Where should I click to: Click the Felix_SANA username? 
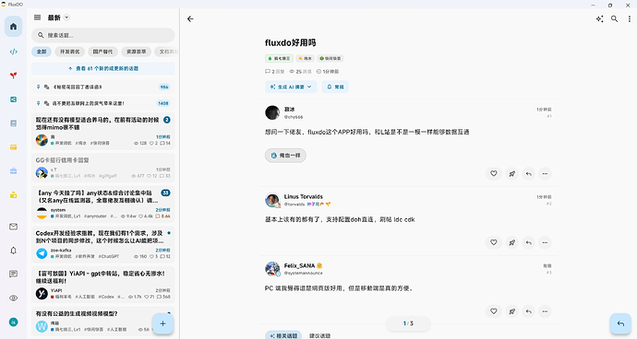pyautogui.click(x=299, y=265)
